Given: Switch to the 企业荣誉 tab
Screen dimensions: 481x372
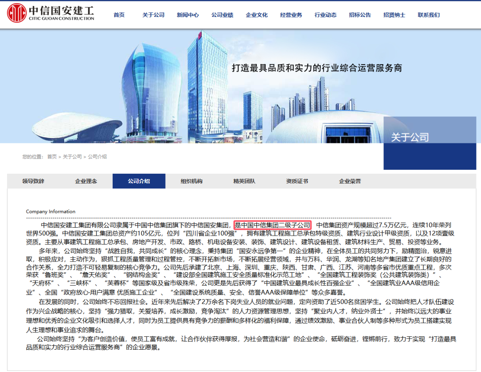Looking at the screenshot, I should 350,181.
